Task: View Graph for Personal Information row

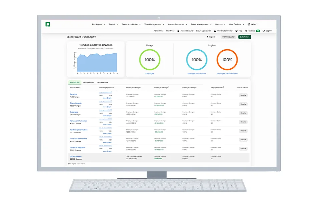Action: 107,125
